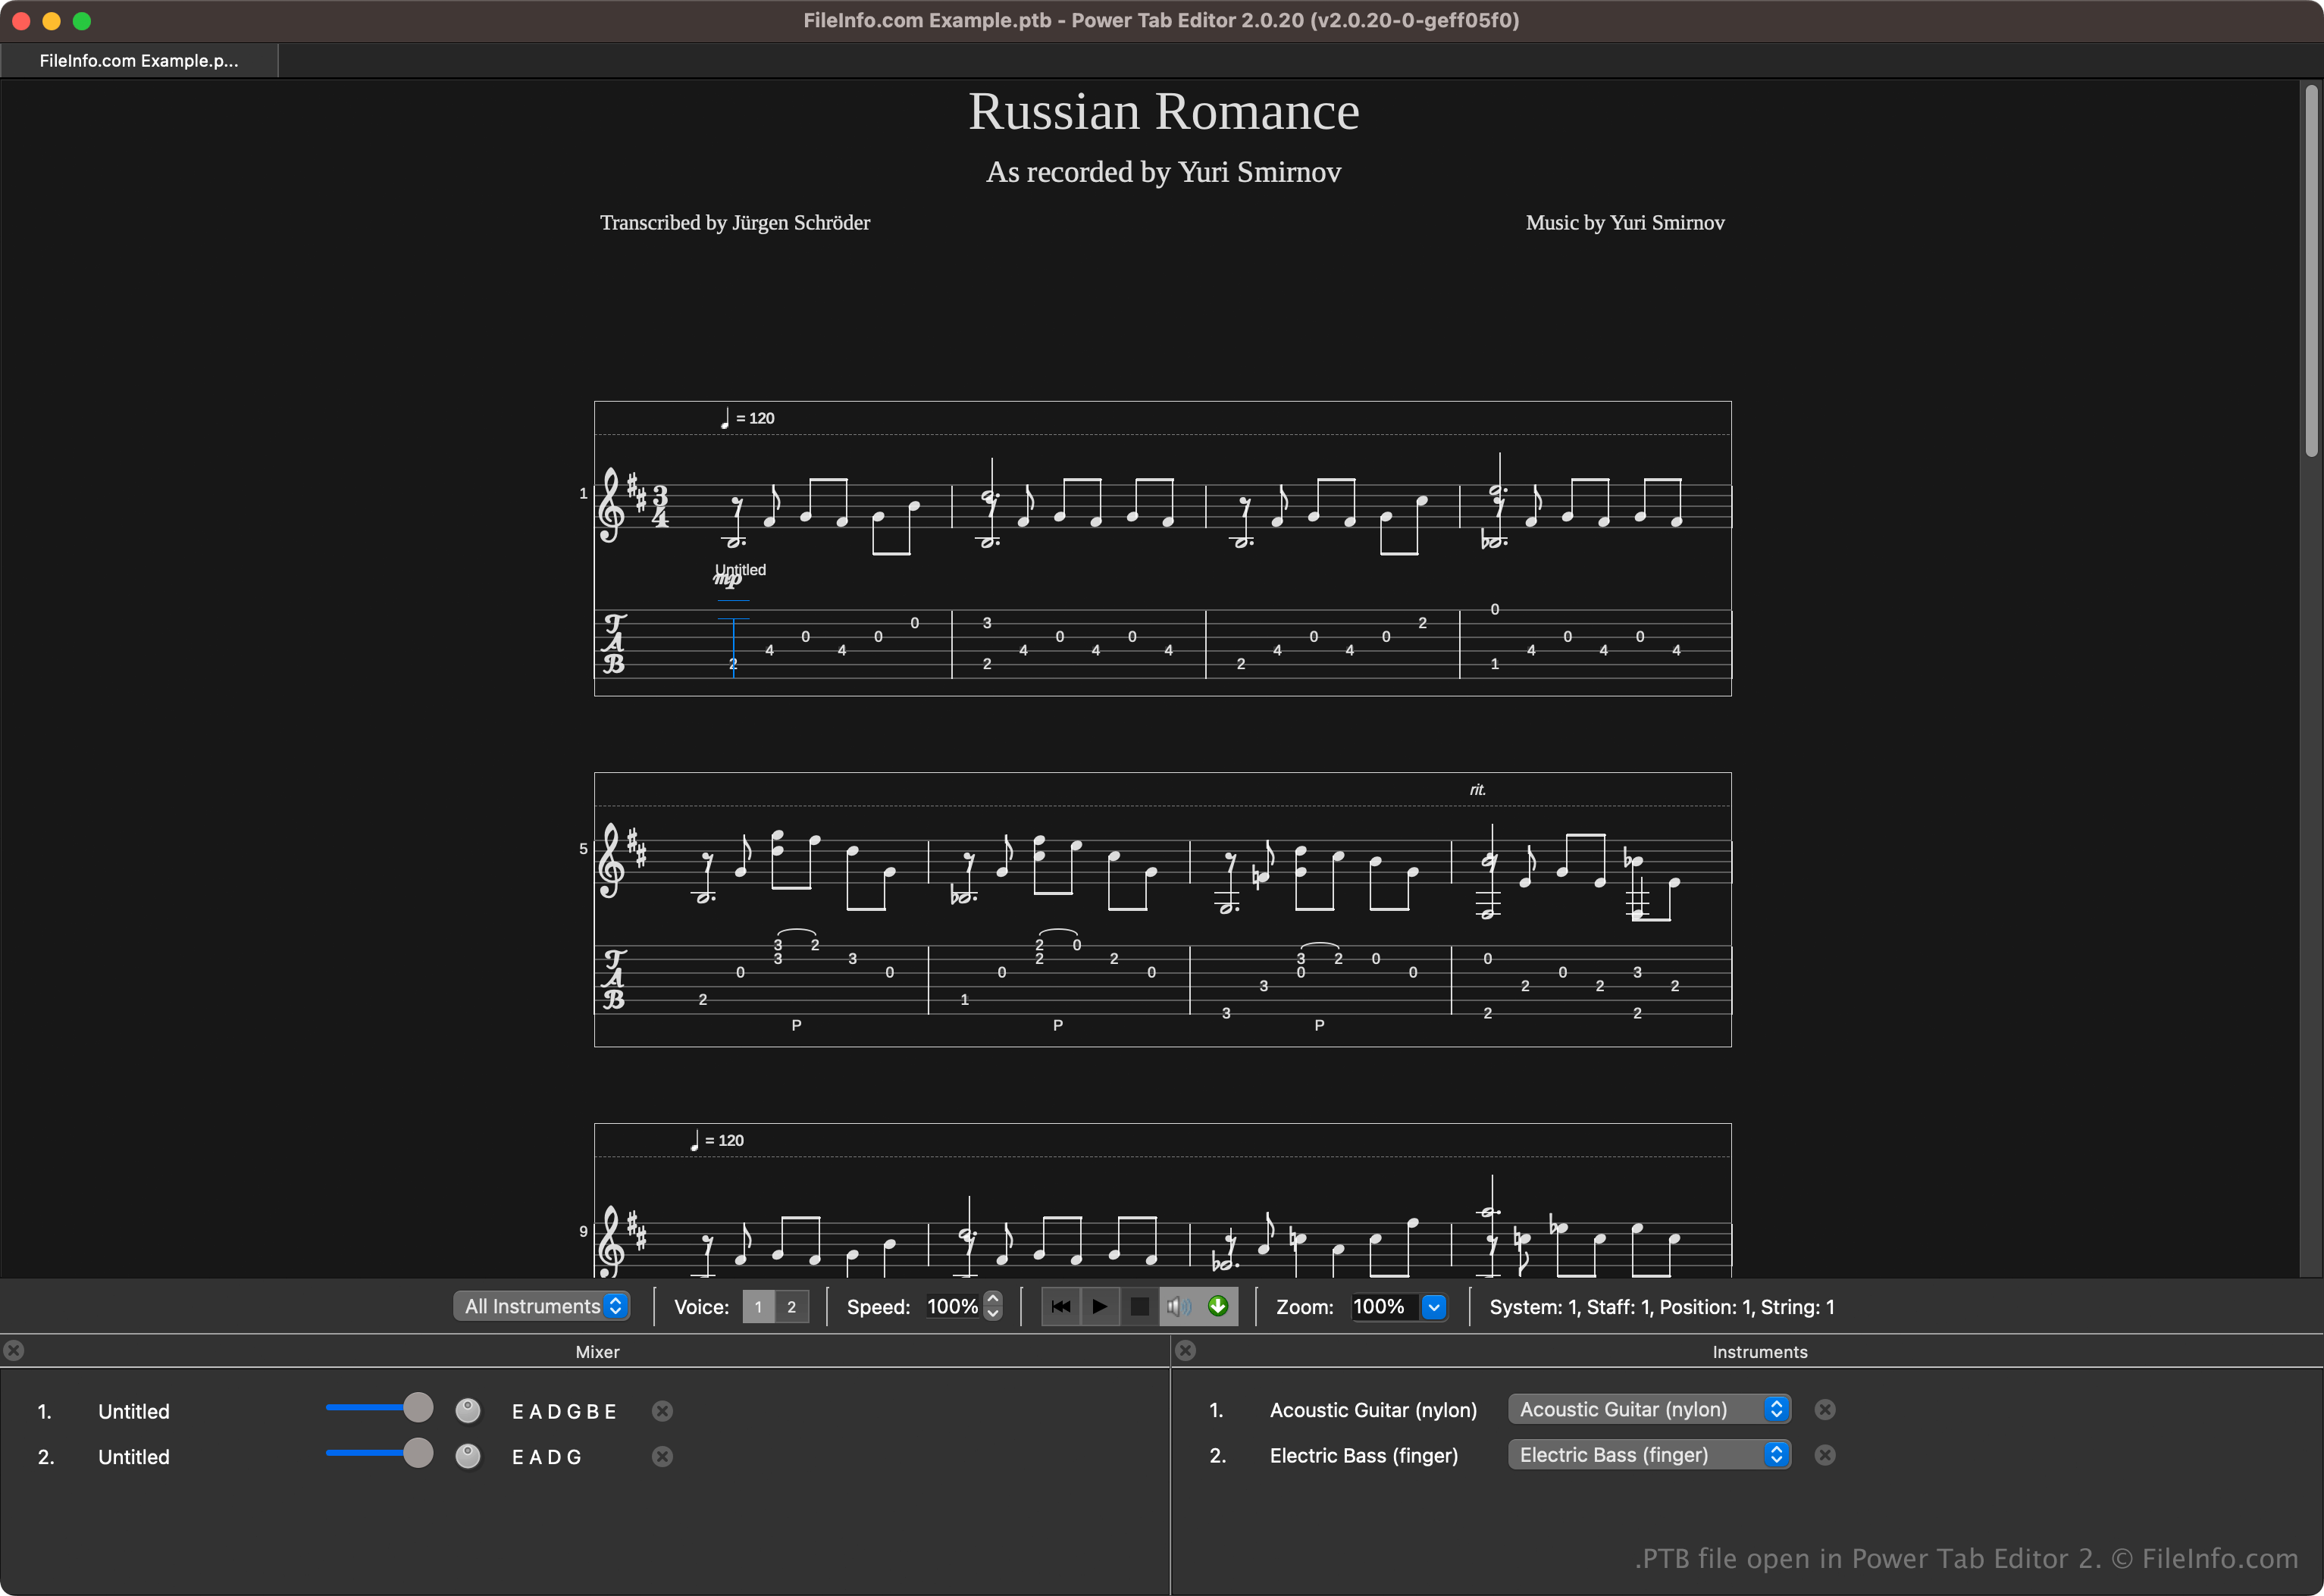Image resolution: width=2324 pixels, height=1596 pixels.
Task: Click the vertical score scrollbar
Action: (x=2311, y=270)
